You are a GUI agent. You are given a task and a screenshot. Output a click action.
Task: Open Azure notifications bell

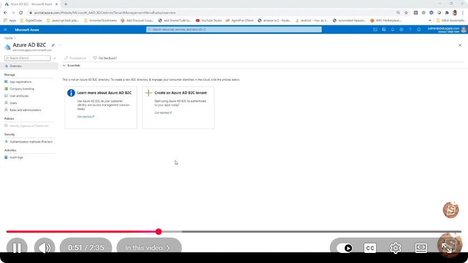[392, 30]
